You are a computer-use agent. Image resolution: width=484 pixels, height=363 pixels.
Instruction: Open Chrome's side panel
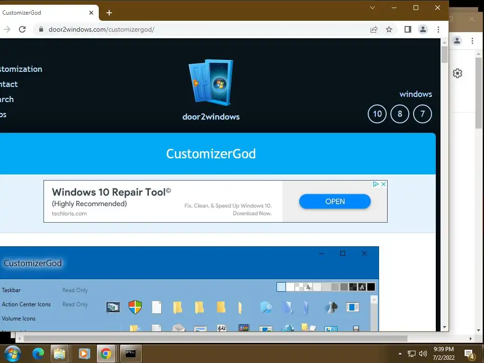tap(408, 29)
